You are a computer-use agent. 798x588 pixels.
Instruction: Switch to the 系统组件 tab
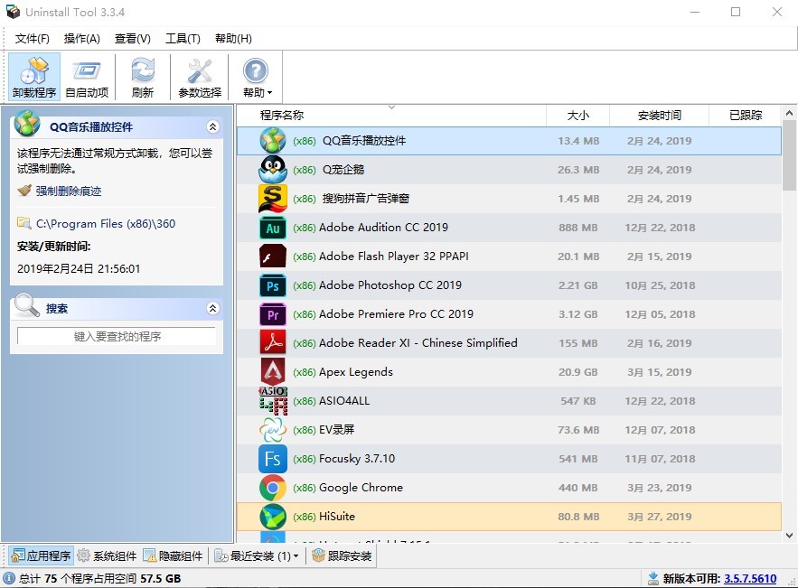pyautogui.click(x=107, y=556)
